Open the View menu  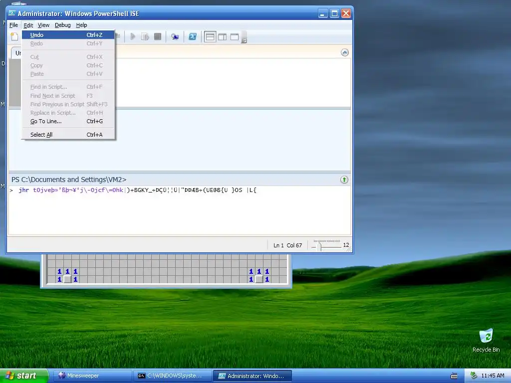[43, 25]
